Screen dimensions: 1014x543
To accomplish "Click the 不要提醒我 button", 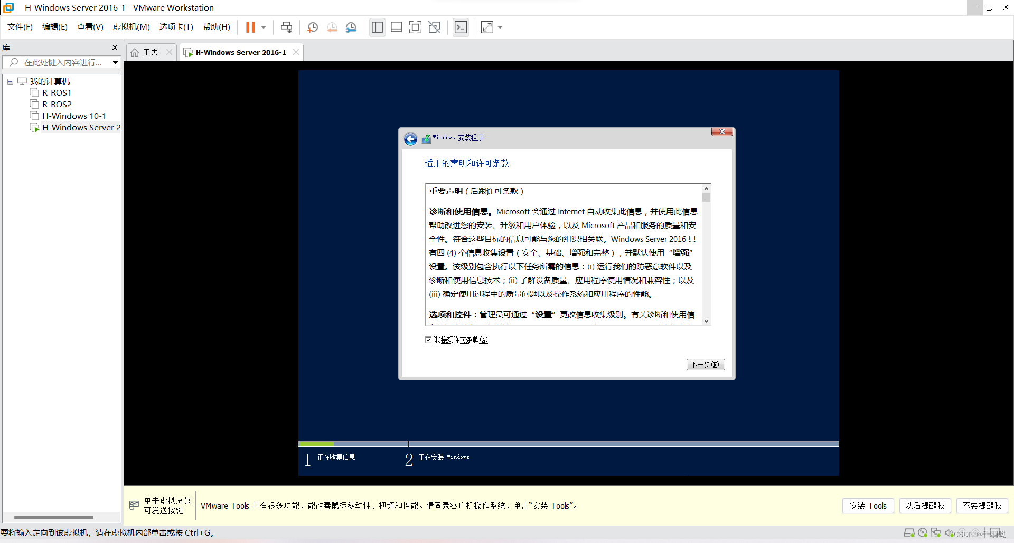I will point(982,505).
